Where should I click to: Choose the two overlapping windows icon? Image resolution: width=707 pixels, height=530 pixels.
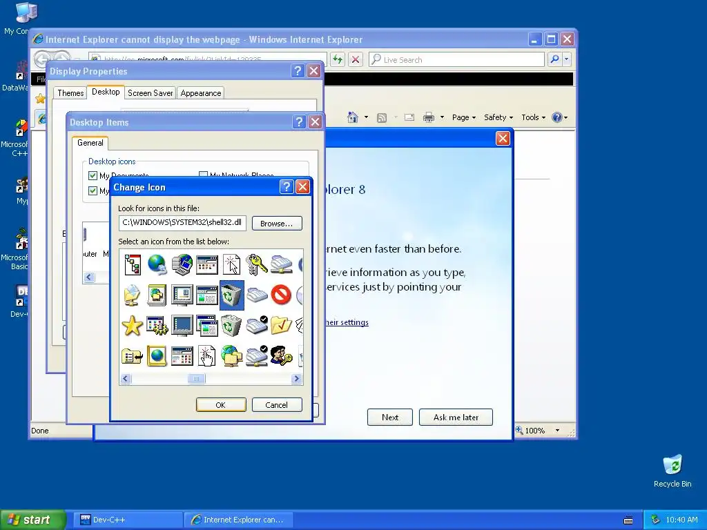coord(207,326)
